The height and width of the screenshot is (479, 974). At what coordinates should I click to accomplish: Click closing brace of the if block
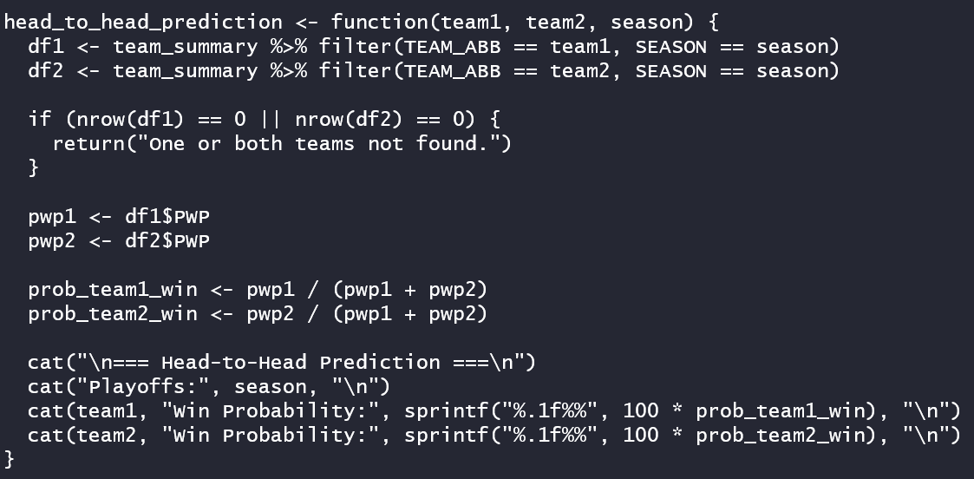click(x=33, y=167)
